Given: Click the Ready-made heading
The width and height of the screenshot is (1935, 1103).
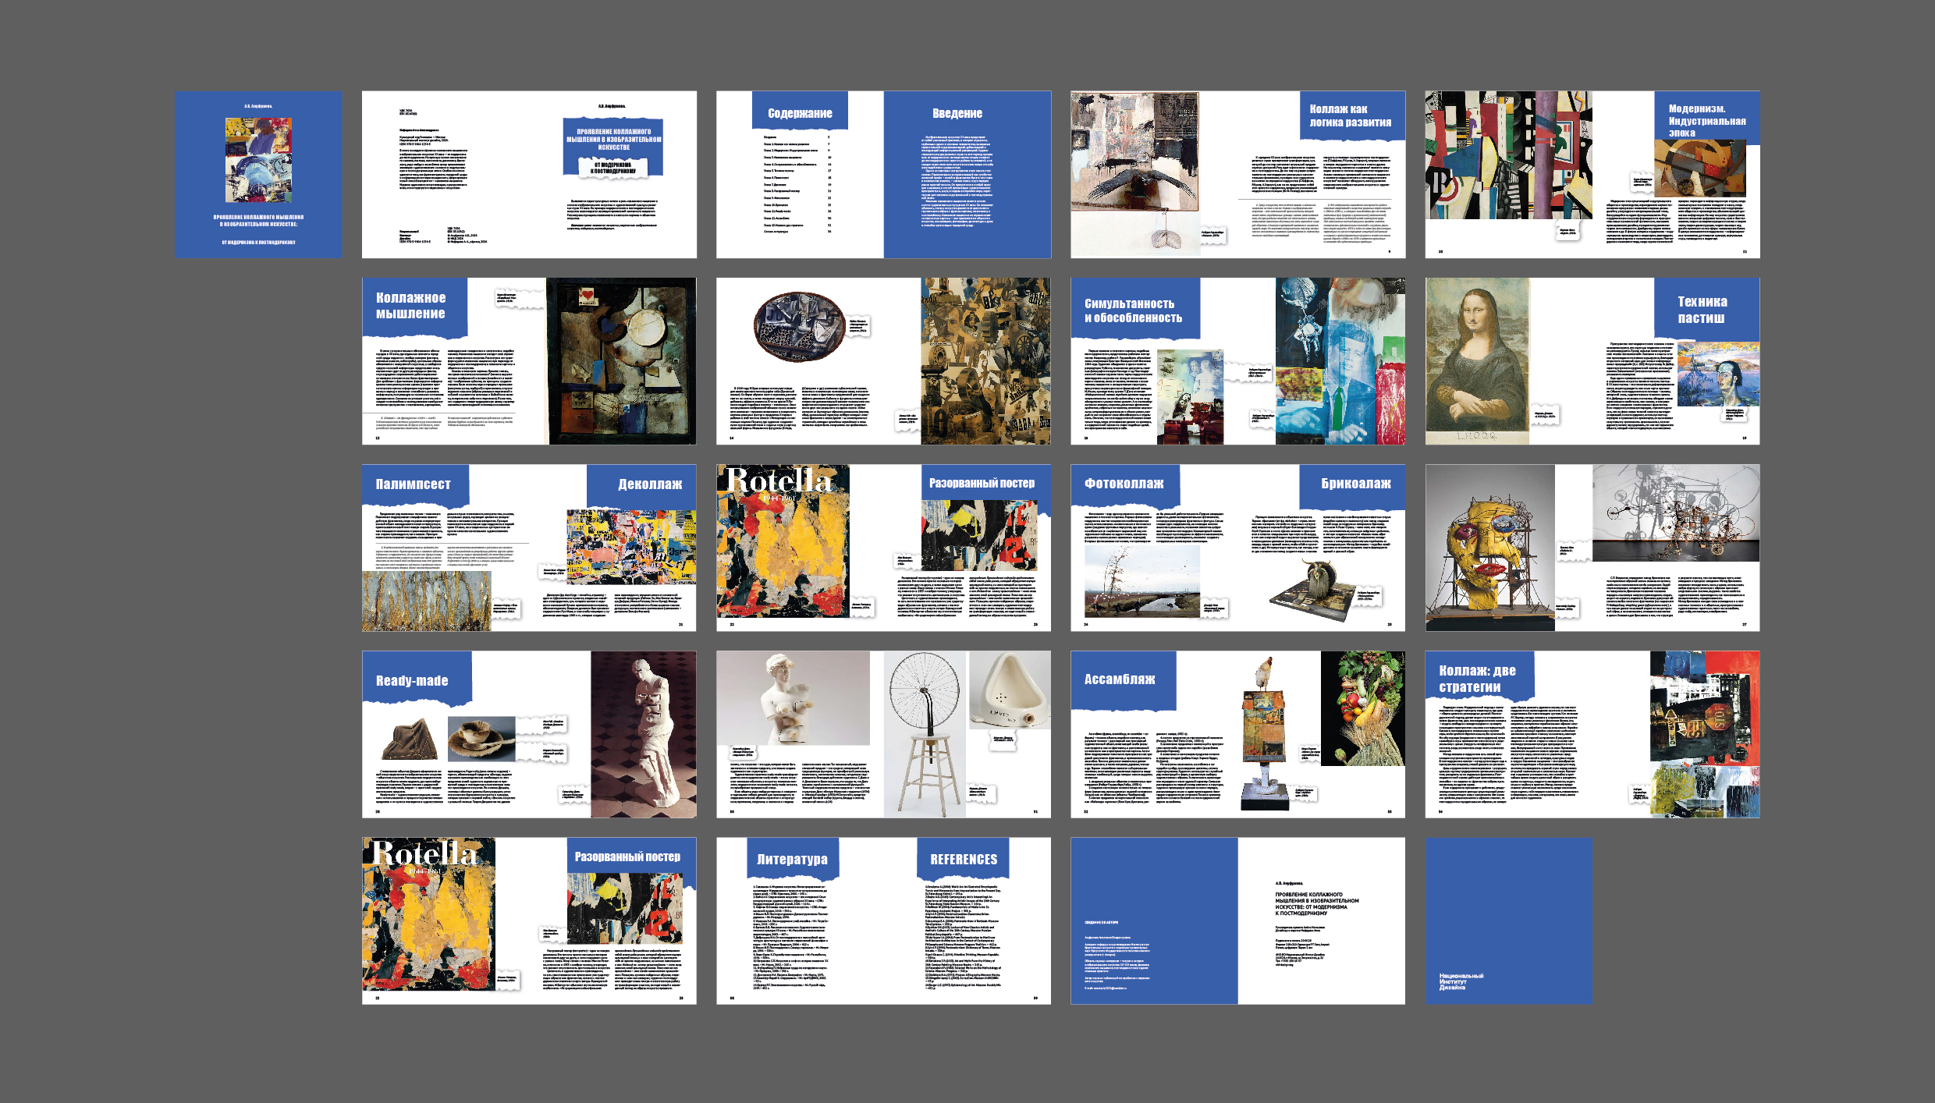Looking at the screenshot, I should (x=412, y=681).
